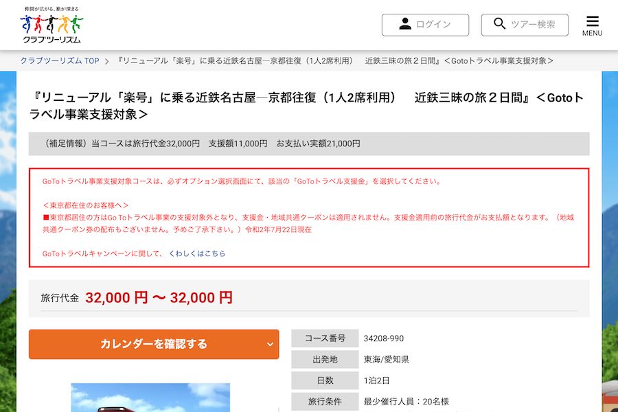618x412 pixels.
Task: Click the duration value 1泊2日
Action: coord(376,380)
